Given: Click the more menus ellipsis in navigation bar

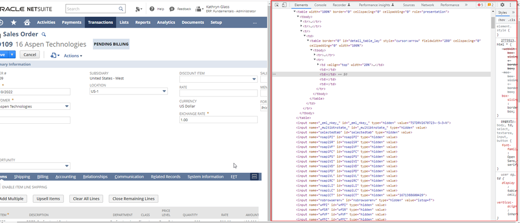Looking at the screenshot, I should tap(255, 22).
